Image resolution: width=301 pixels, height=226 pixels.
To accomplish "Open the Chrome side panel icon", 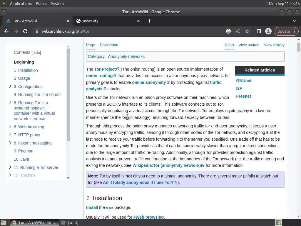I will pos(259,31).
